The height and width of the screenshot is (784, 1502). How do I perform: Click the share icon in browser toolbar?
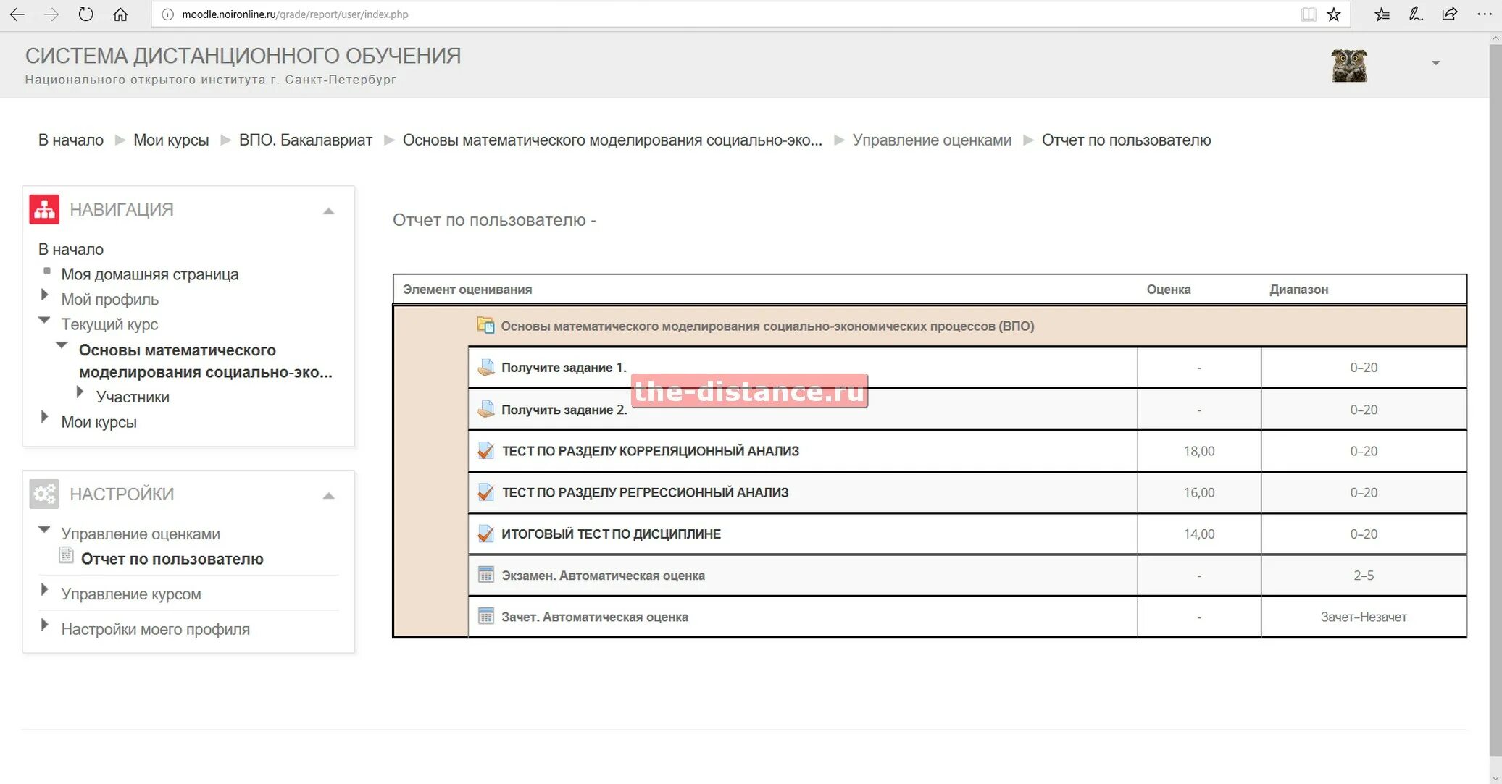(1449, 14)
